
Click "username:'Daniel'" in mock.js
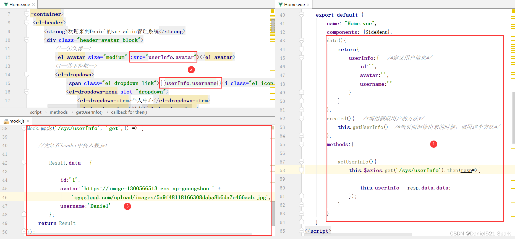85,206
